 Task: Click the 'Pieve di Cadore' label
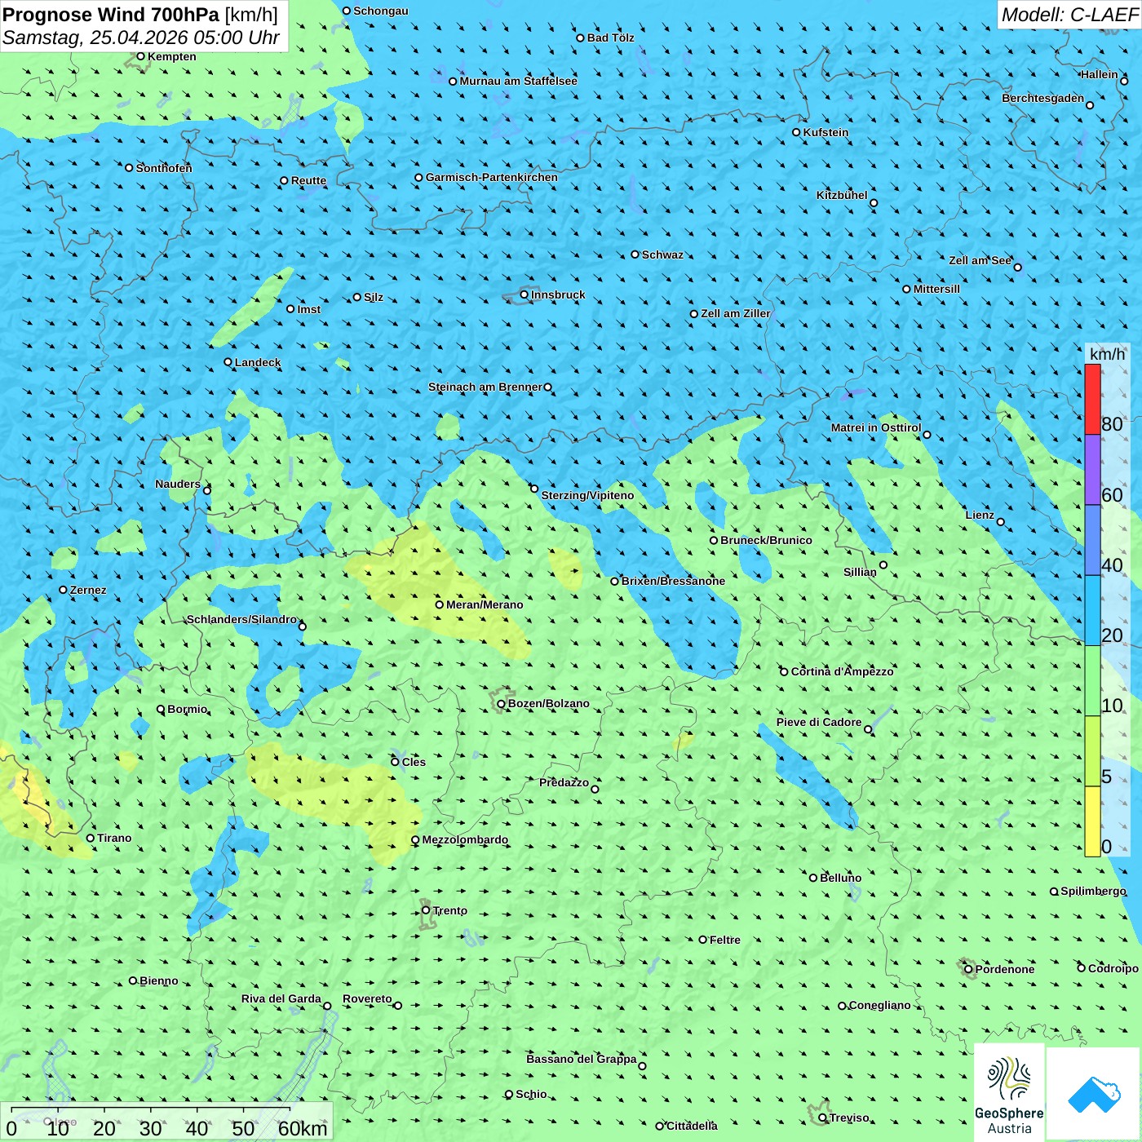(819, 722)
